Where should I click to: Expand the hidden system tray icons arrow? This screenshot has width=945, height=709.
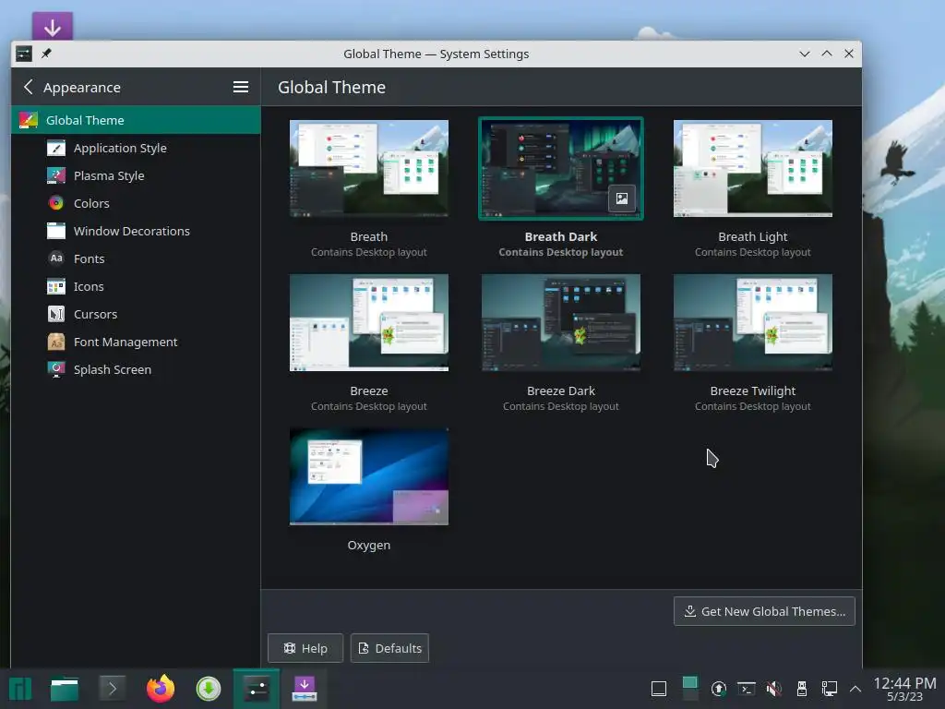point(855,689)
